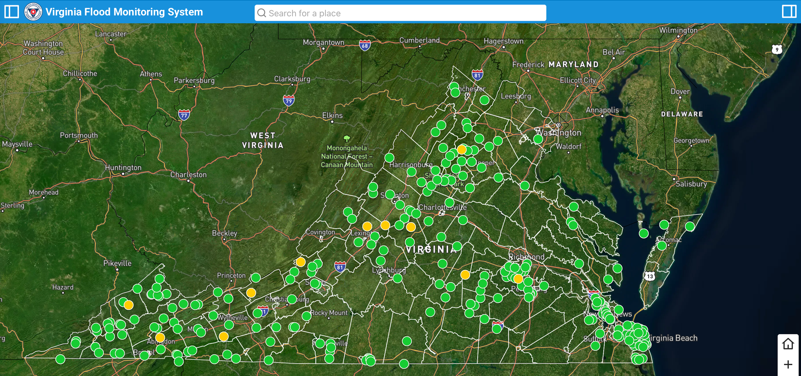Zoom in with the plus button
801x376 pixels.
tap(788, 364)
